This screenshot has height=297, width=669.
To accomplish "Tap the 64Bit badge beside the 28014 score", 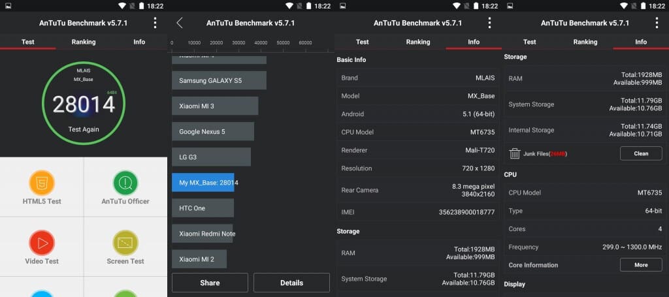I will [112, 93].
